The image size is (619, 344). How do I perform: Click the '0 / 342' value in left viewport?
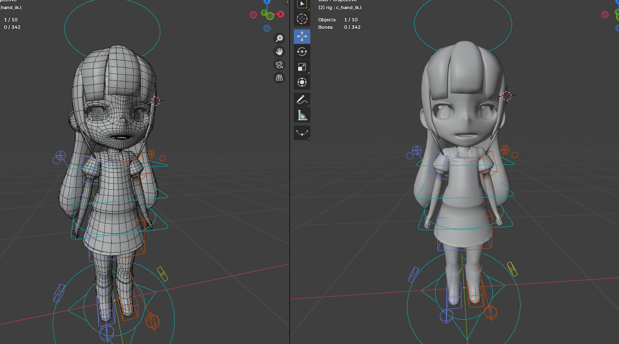pos(12,27)
